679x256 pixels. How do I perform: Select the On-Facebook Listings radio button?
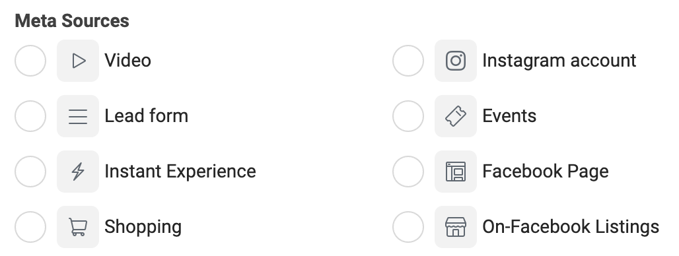point(408,226)
